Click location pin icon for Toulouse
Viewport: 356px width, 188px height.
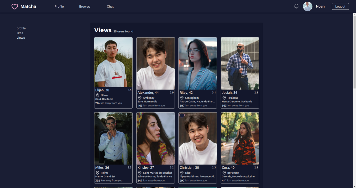pos(224,98)
